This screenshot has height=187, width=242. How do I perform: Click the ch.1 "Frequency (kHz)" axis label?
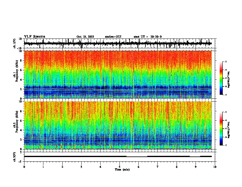pos(17,71)
